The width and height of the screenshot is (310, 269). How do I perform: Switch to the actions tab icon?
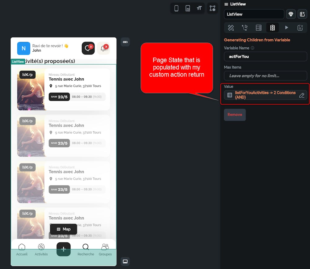coord(245,28)
